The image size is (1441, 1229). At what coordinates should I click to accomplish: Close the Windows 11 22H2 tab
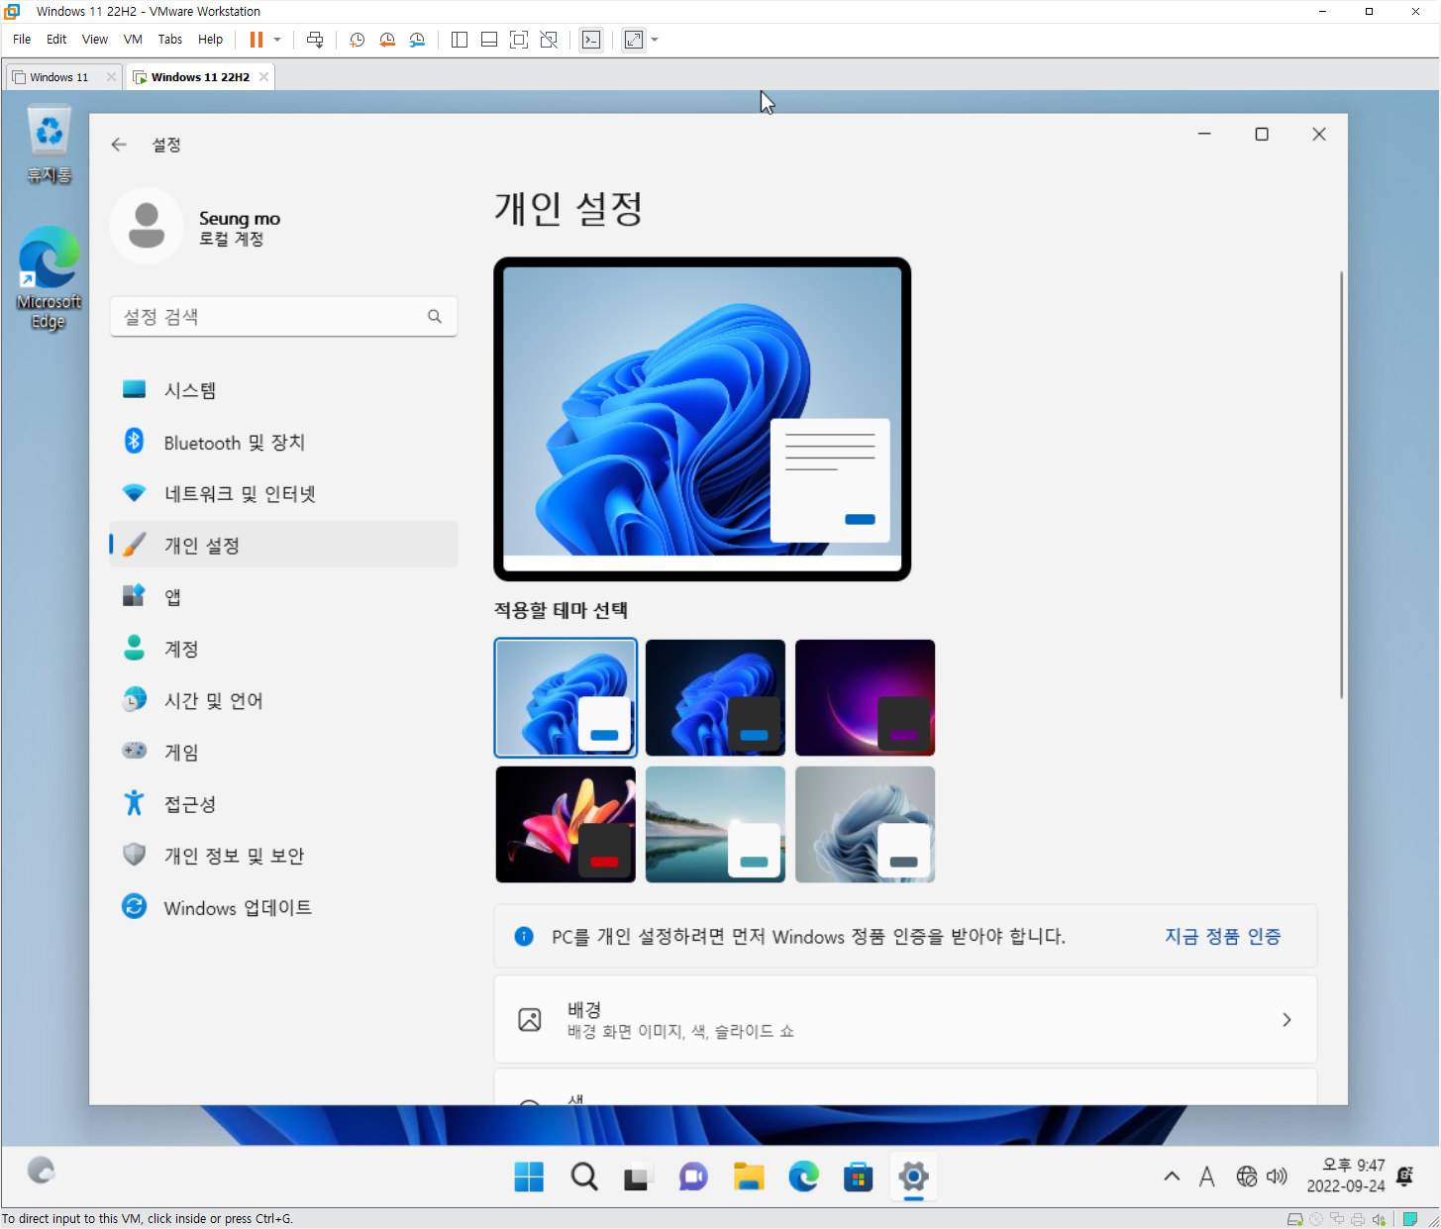[x=263, y=77]
